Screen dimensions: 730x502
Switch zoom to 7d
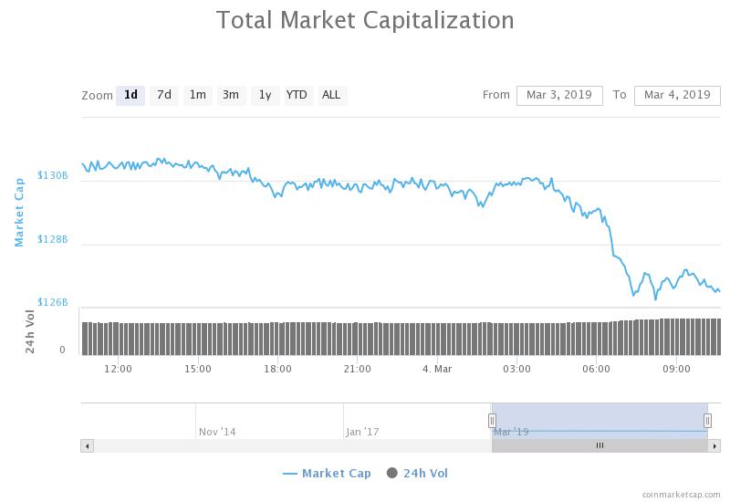tap(164, 95)
